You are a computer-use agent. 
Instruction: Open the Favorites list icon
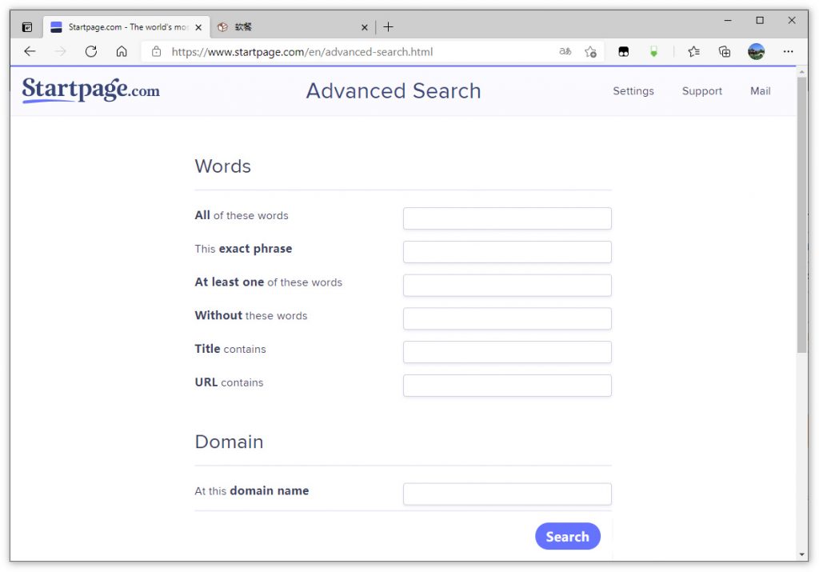point(693,51)
